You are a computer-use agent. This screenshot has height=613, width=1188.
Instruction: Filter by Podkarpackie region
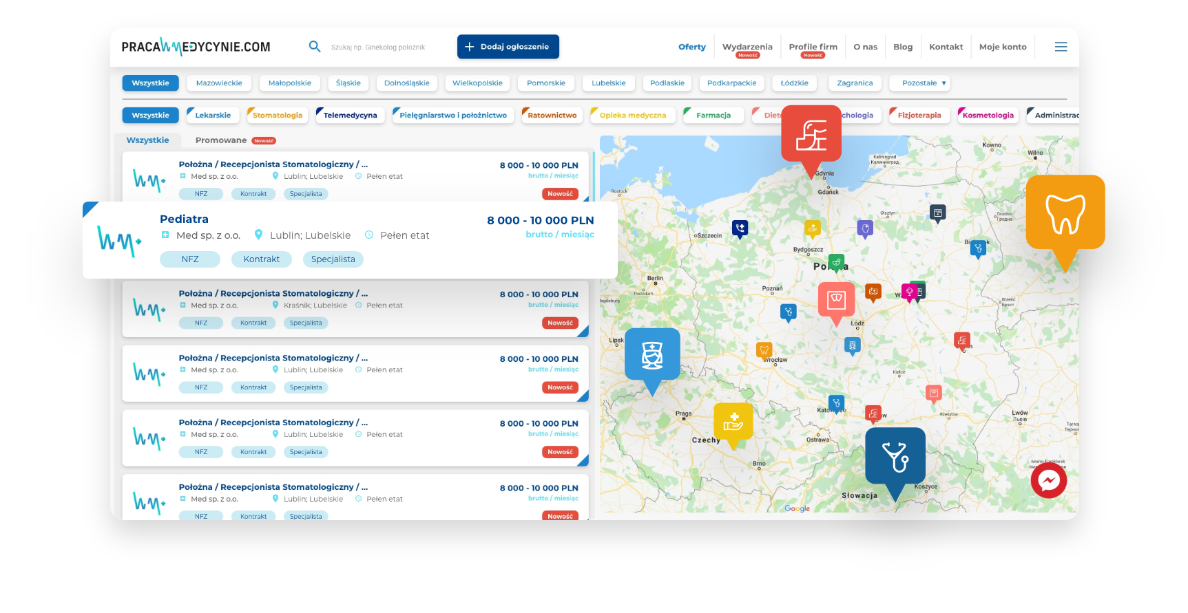pos(731,83)
